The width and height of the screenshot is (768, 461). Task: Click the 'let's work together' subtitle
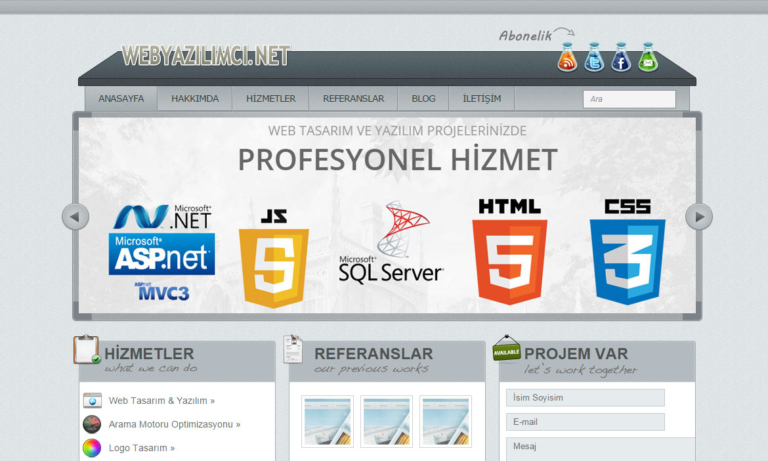581,370
